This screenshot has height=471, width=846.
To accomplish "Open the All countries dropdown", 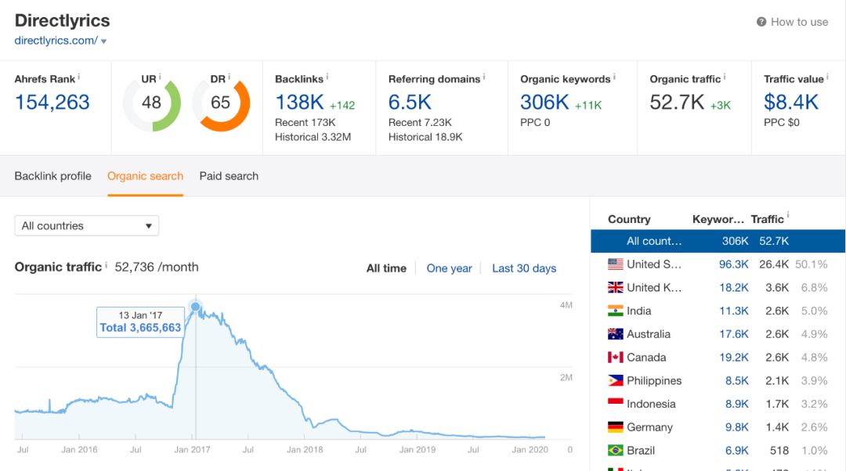I will click(x=87, y=226).
